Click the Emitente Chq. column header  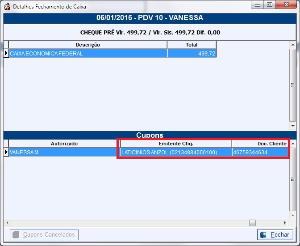tap(176, 144)
